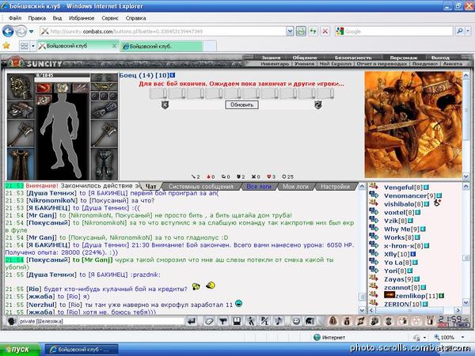
Task: Open the Quick Tabs grid icon
Action: (24, 46)
